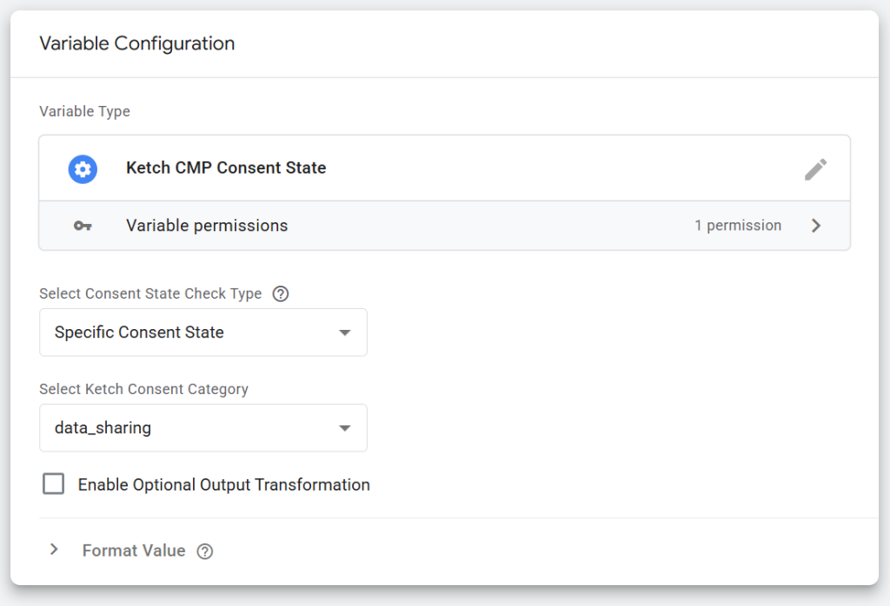Click the Enable Optional Output Transformation label
Image resolution: width=890 pixels, height=606 pixels.
(223, 484)
